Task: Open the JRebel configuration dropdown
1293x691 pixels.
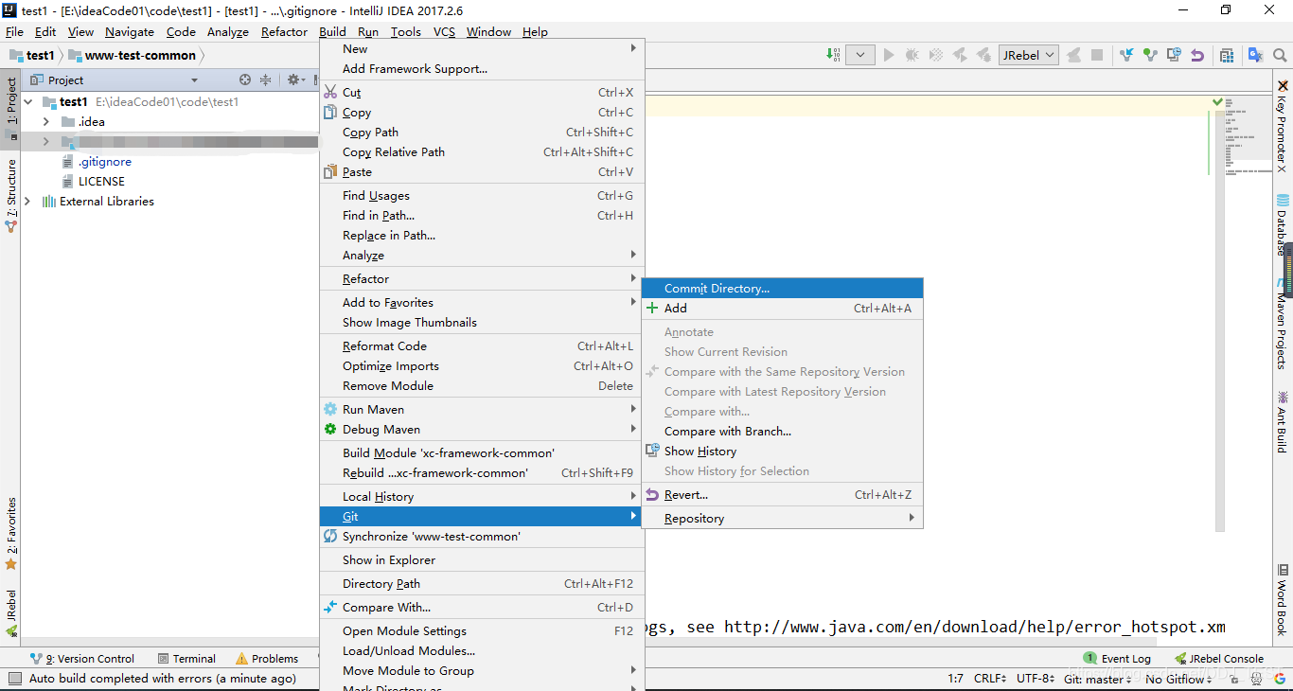Action: [x=1029, y=55]
